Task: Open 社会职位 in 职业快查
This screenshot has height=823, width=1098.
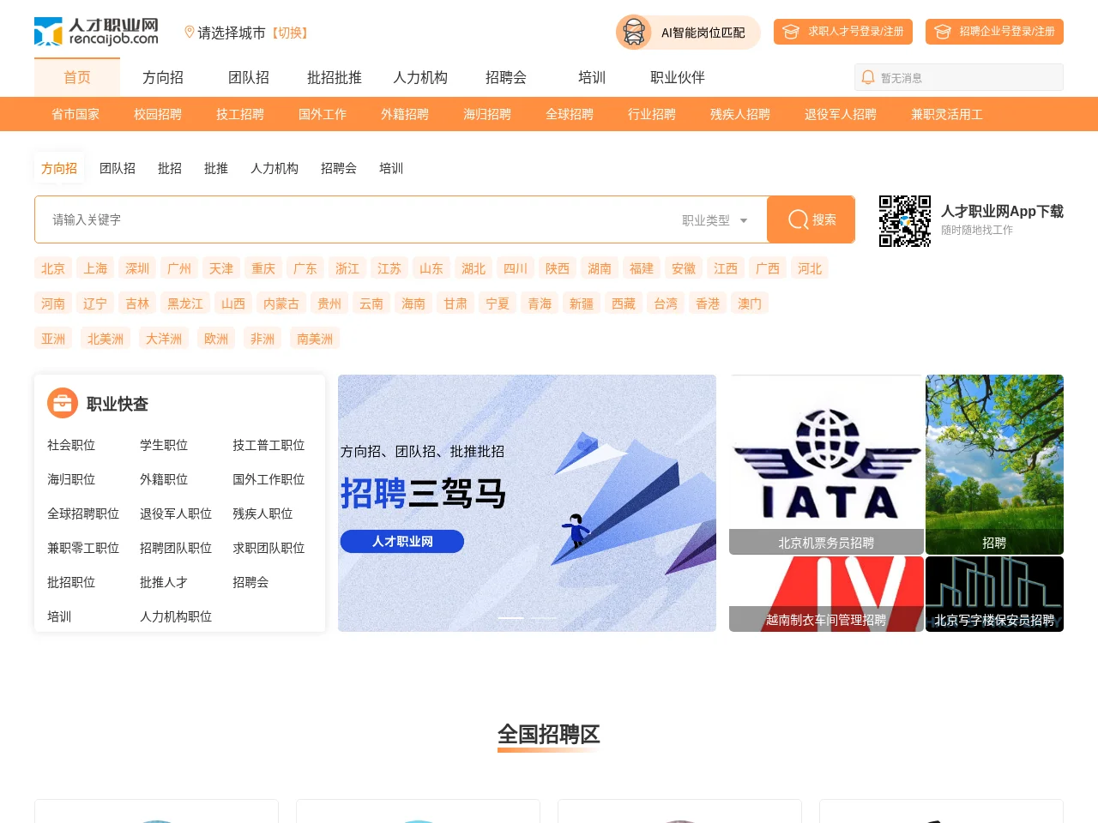Action: coord(71,445)
